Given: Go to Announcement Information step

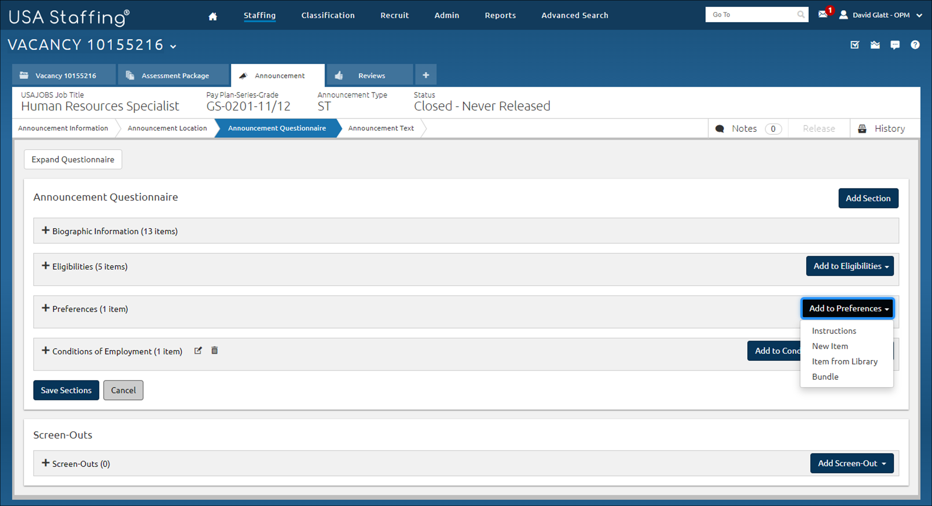Looking at the screenshot, I should (x=63, y=128).
